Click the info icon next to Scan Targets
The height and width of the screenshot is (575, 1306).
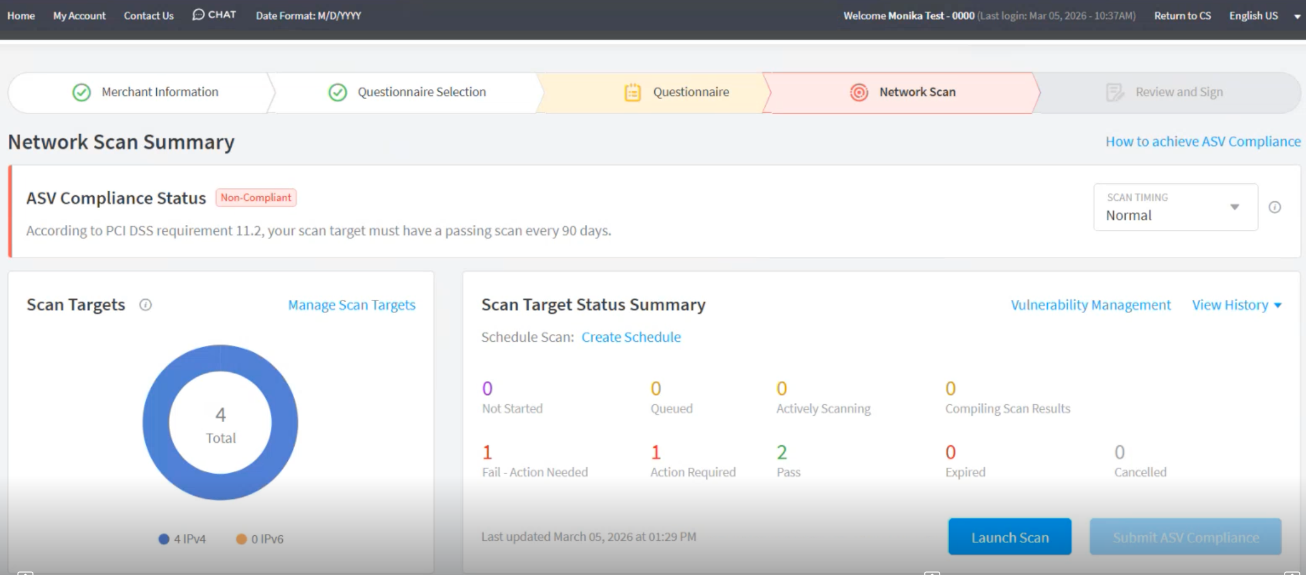[145, 305]
